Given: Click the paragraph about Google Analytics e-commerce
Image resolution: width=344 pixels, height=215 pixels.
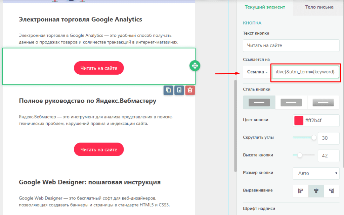Looking at the screenshot, I should tap(98, 39).
